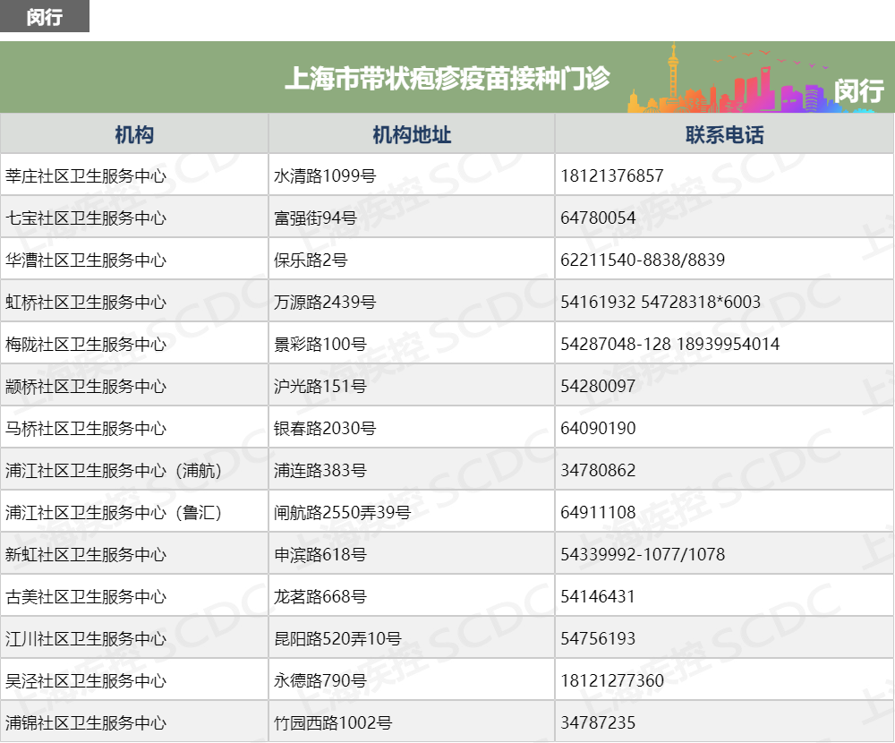Click the 机构 column header
Image resolution: width=895 pixels, height=743 pixels.
(x=134, y=134)
